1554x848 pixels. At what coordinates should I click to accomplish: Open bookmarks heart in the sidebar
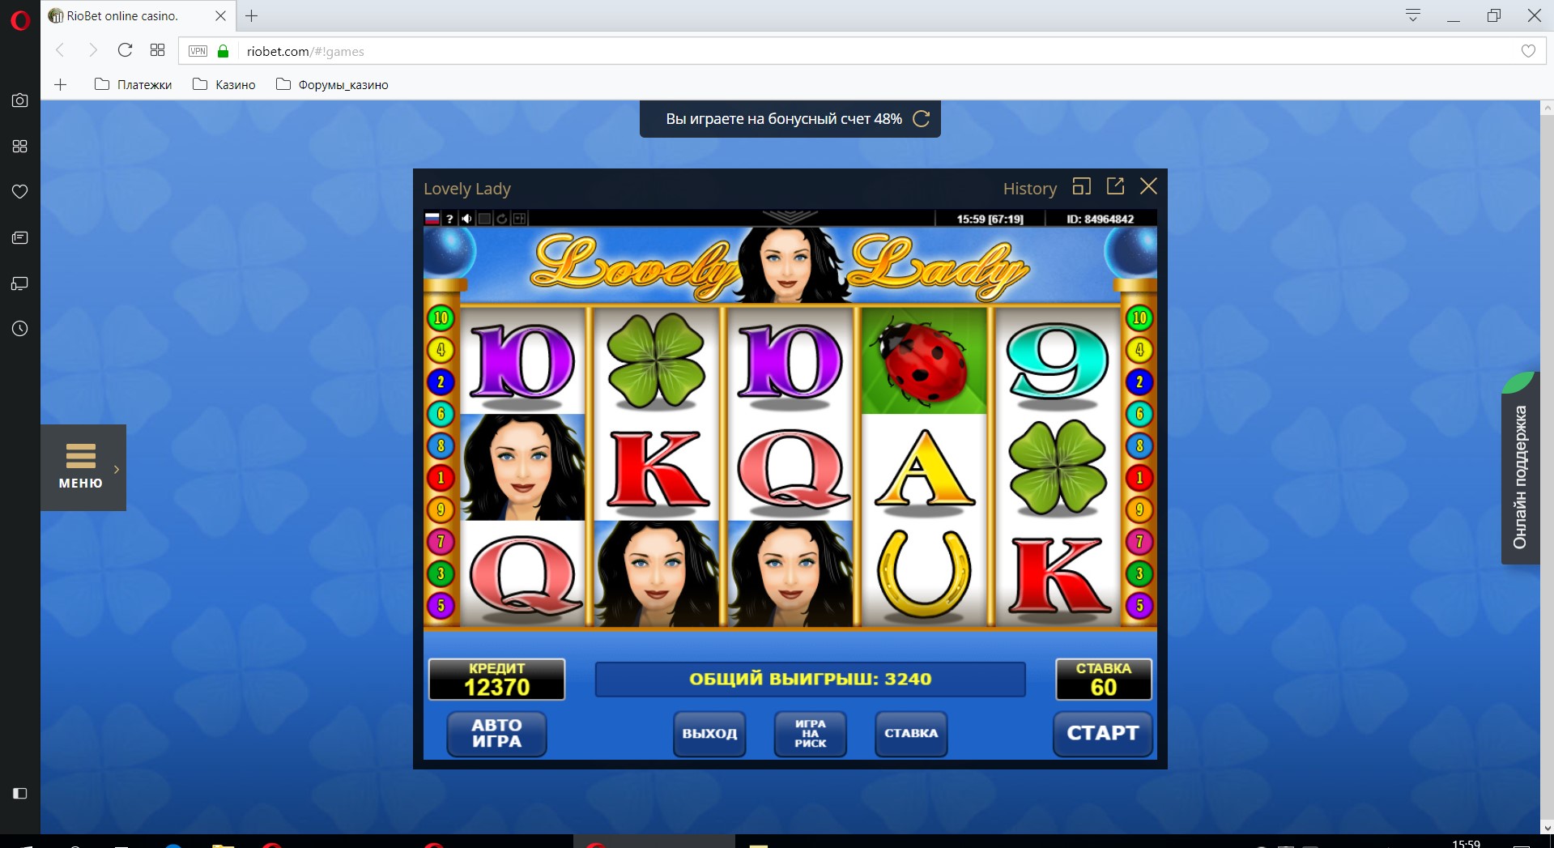click(20, 191)
